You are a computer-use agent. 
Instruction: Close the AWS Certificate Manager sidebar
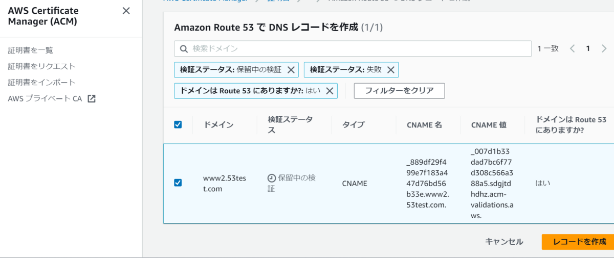pos(126,11)
